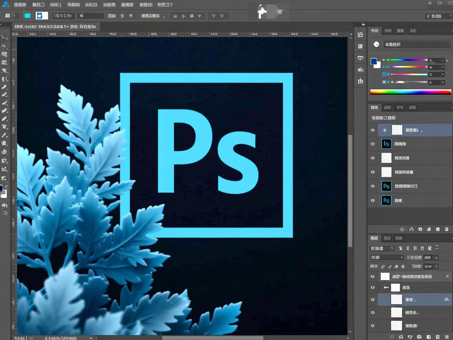Toggle the eye on the last Ps-thumbnail layer
The width and height of the screenshot is (453, 340).
coord(373,200)
